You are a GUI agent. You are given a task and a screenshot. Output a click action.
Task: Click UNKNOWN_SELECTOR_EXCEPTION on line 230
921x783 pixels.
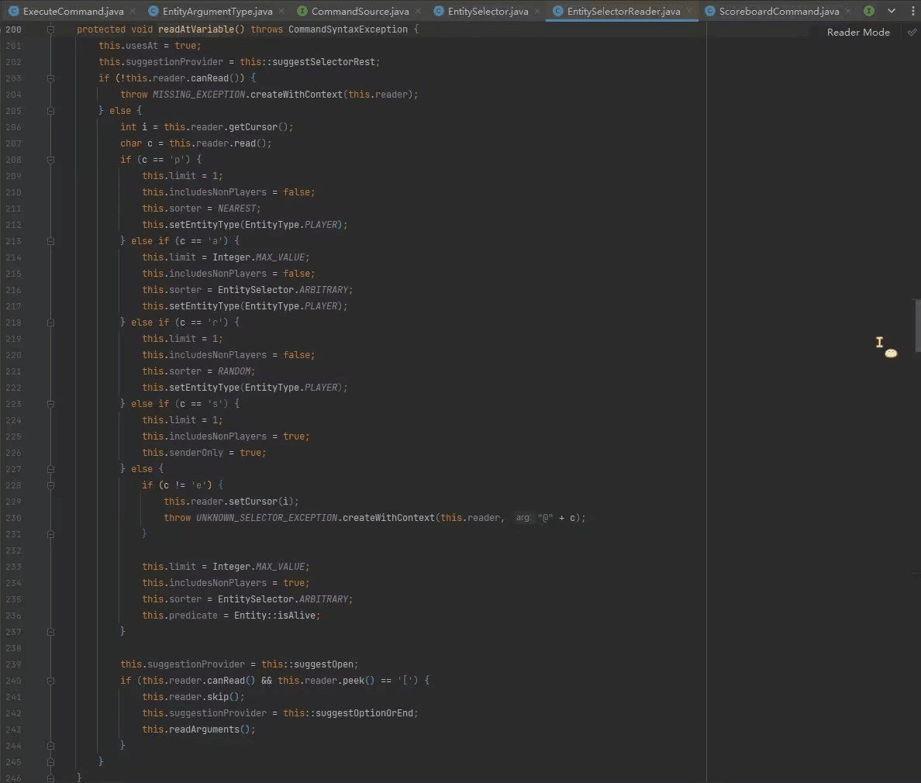click(267, 518)
